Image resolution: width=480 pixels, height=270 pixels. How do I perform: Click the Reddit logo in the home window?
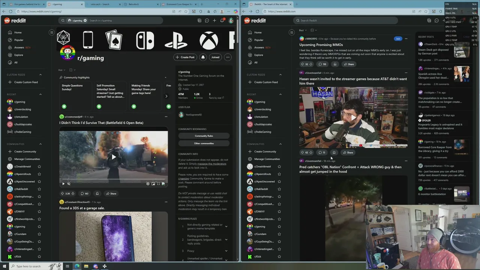[x=255, y=21]
